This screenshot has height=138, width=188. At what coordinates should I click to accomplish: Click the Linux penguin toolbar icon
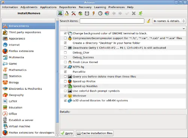[x=67, y=13]
